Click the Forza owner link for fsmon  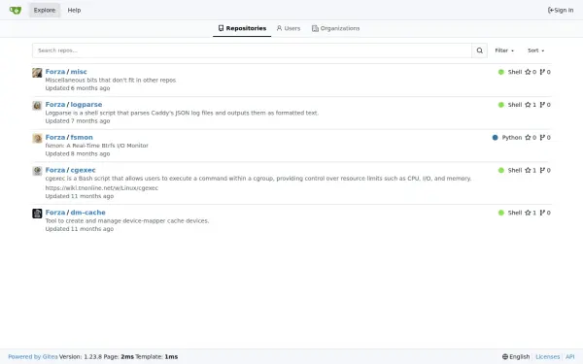55,137
